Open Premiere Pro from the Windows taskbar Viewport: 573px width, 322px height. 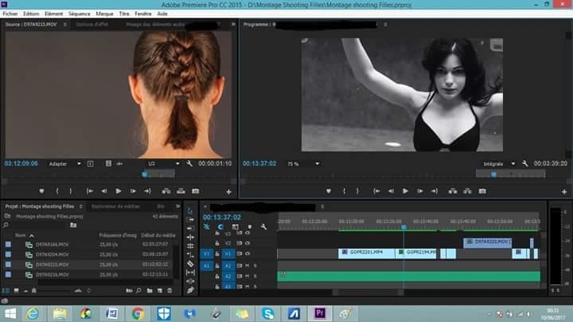319,313
